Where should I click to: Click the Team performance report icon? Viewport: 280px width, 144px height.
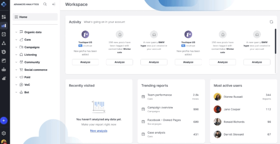click(x=143, y=97)
